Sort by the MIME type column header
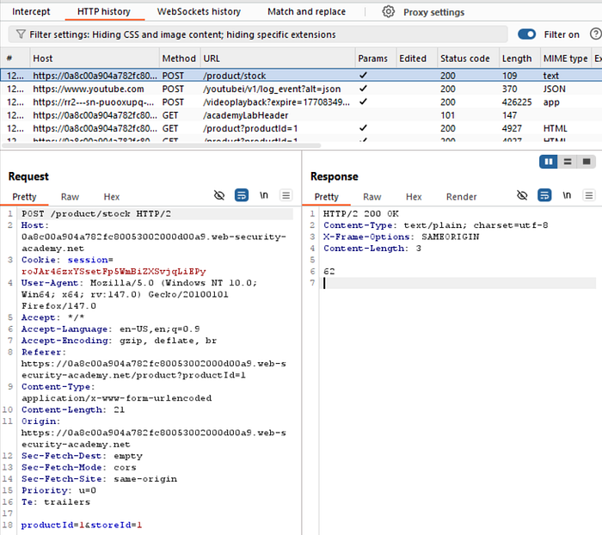602x535 pixels. point(566,58)
